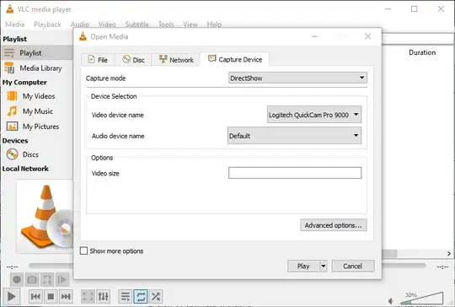Click the Duration column header

(x=422, y=52)
